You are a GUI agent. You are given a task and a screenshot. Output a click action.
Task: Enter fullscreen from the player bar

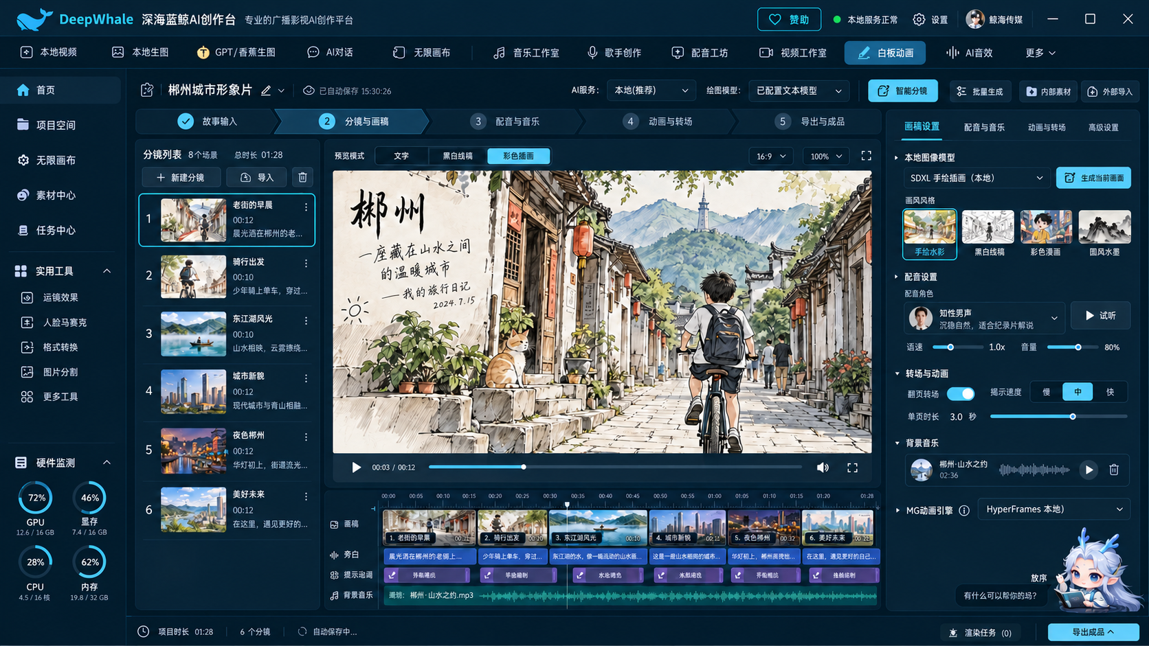pos(853,468)
